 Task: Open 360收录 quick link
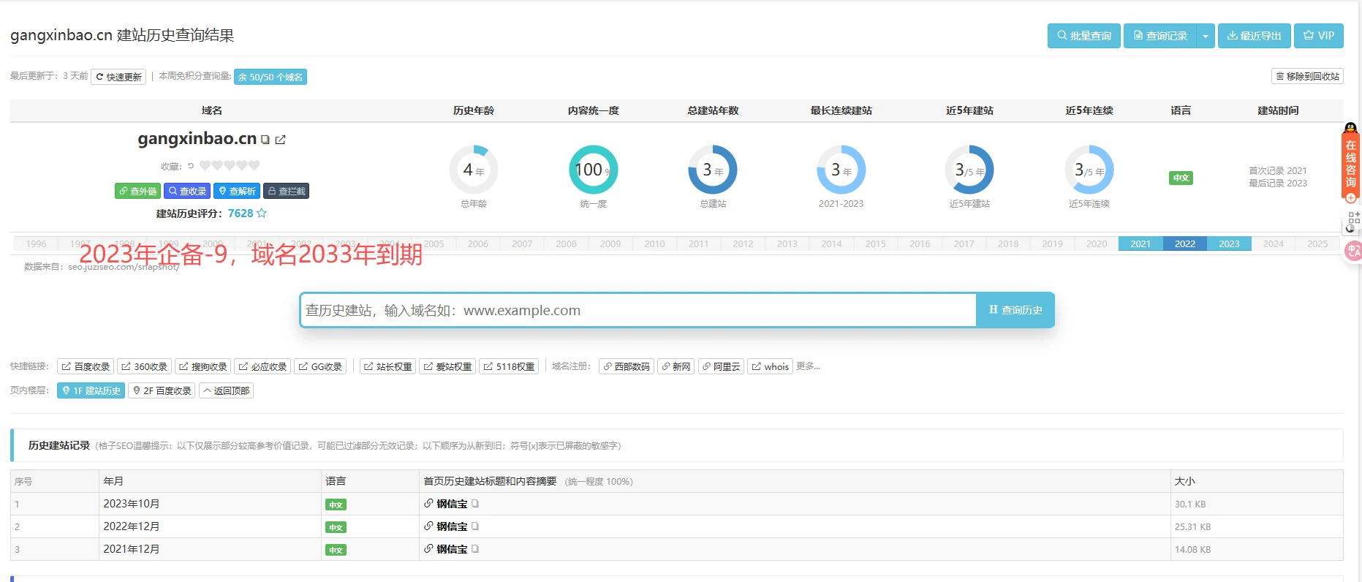[x=145, y=366]
